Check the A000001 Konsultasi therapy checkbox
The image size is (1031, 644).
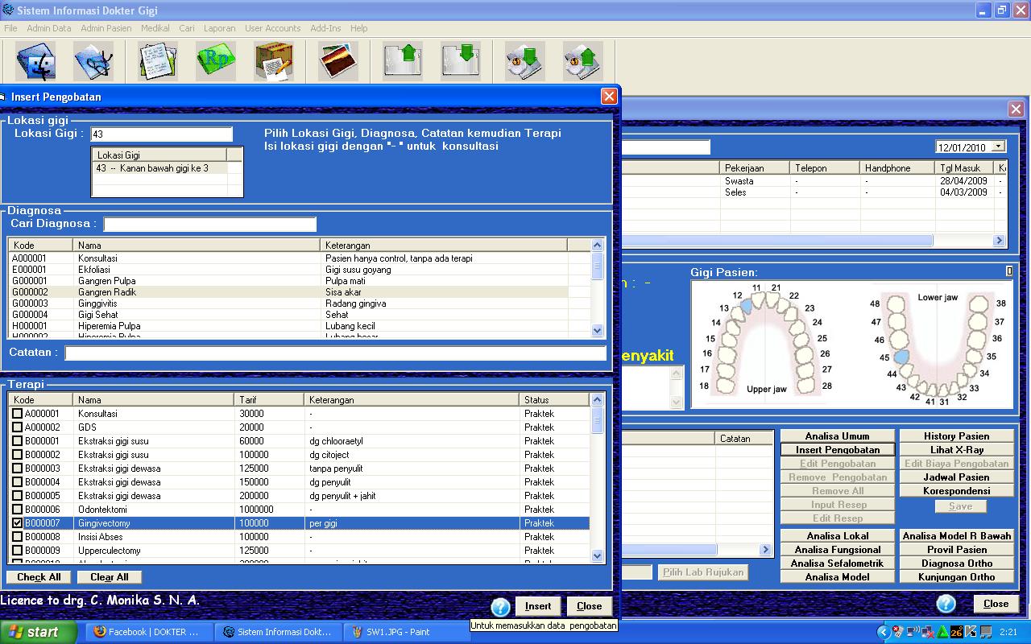click(17, 414)
